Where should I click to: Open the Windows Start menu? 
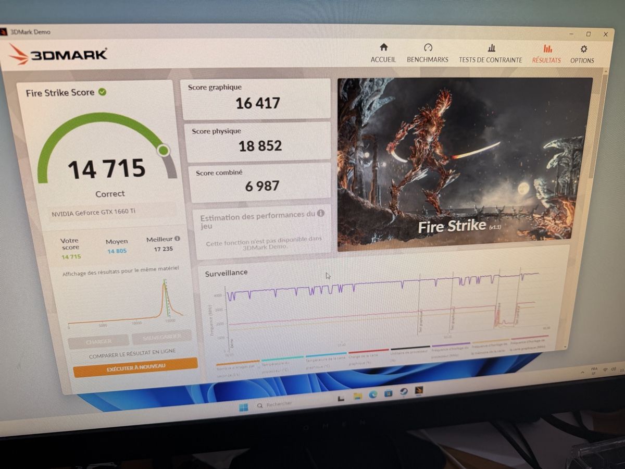[x=243, y=407]
